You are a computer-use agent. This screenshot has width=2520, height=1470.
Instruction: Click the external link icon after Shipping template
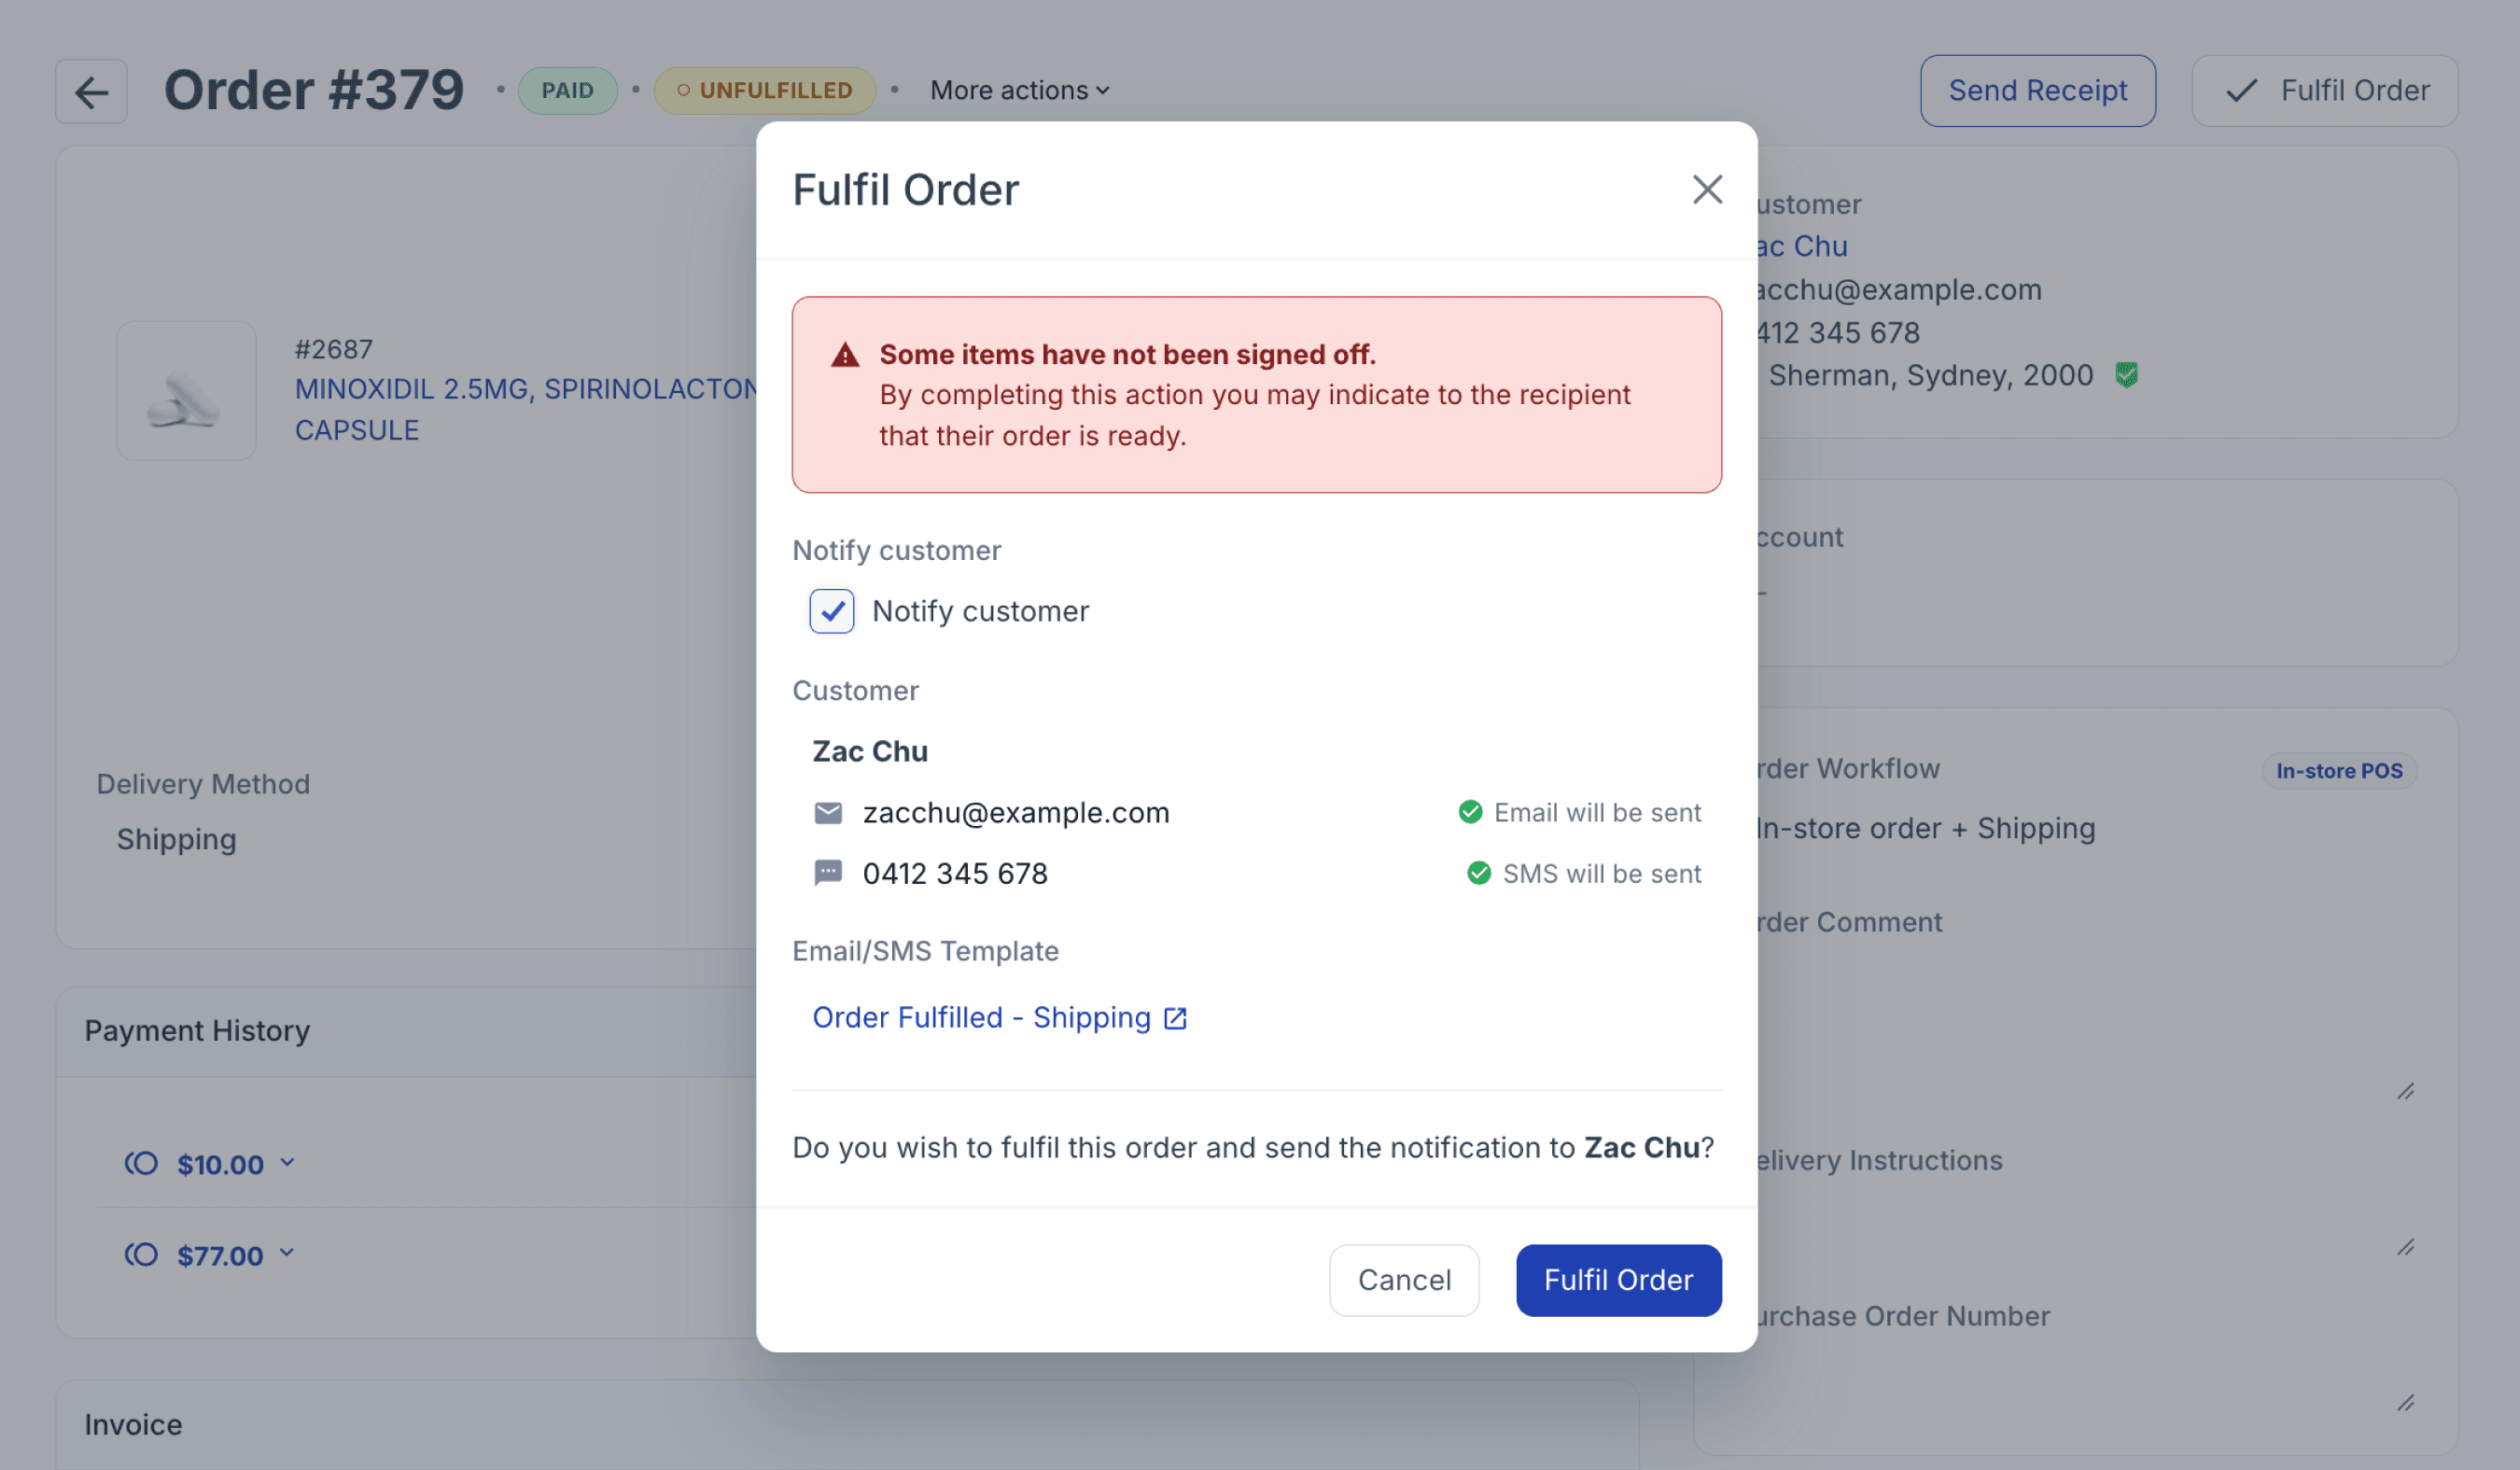coord(1175,1018)
